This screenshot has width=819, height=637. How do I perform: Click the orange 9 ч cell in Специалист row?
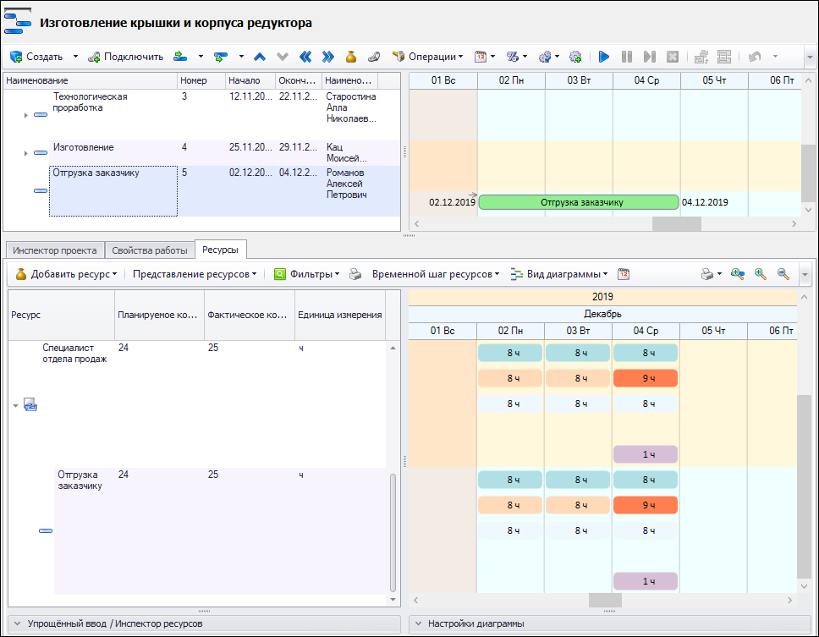point(646,378)
